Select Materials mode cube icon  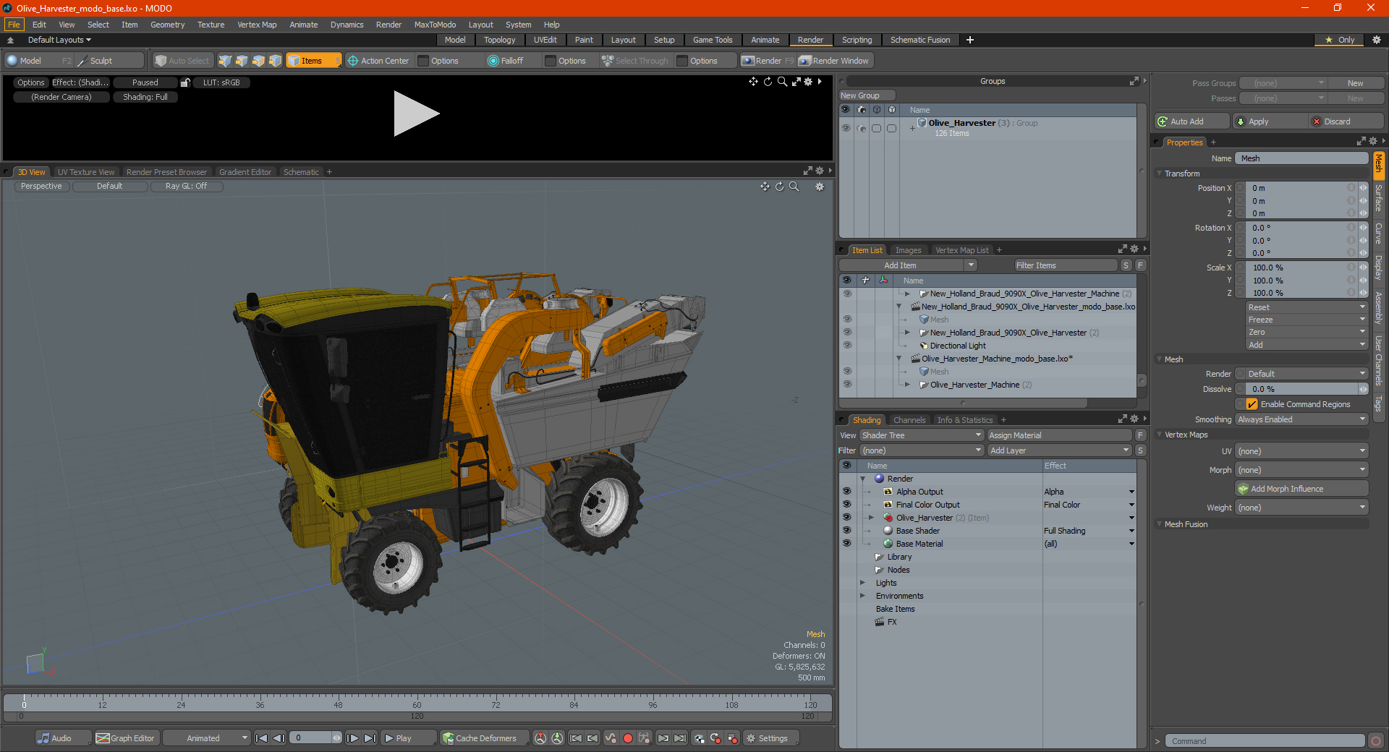click(275, 61)
